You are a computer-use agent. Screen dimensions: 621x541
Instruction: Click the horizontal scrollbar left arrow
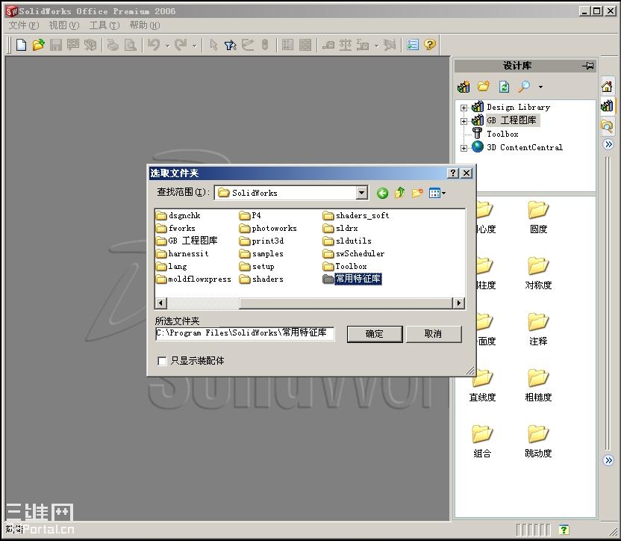pos(160,303)
